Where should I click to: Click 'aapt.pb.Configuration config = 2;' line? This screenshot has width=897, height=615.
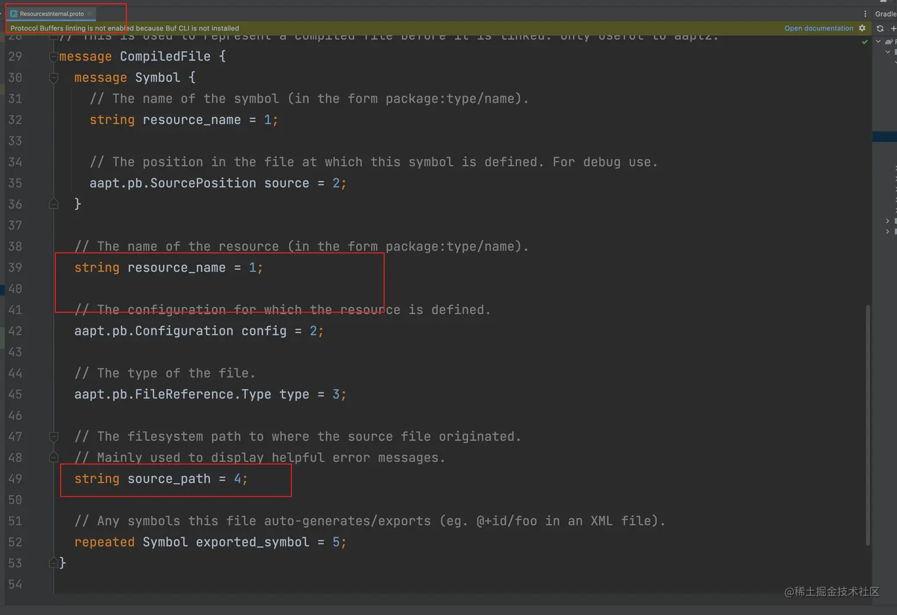click(x=199, y=331)
